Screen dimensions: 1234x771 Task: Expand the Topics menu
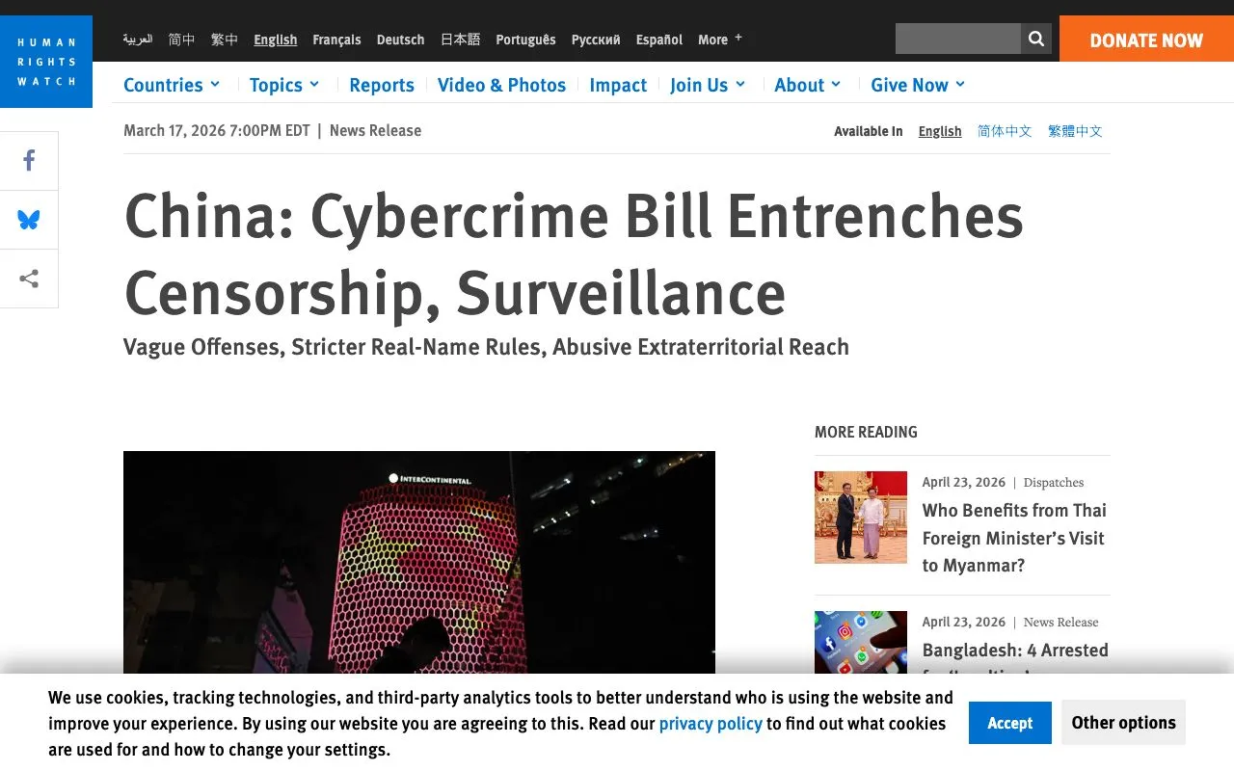click(283, 85)
